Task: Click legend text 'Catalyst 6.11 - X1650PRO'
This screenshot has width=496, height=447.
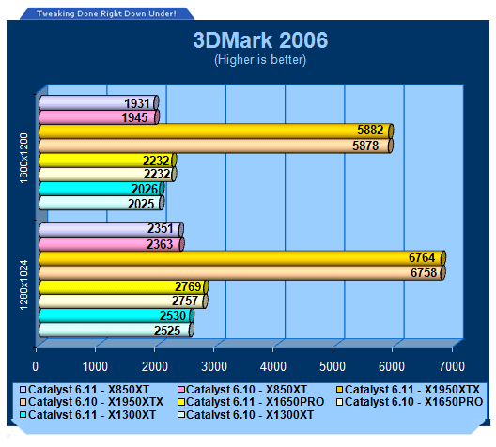Action: (256, 402)
